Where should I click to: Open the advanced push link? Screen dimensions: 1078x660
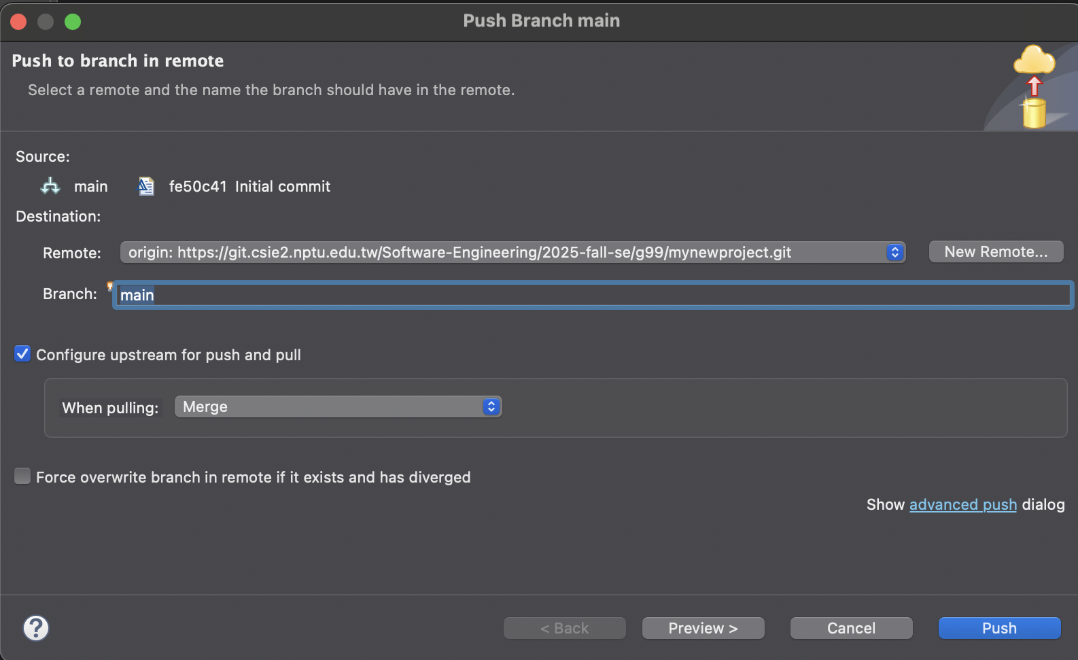(962, 505)
